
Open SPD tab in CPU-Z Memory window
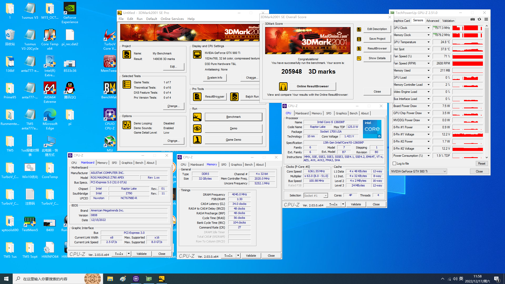[224, 165]
